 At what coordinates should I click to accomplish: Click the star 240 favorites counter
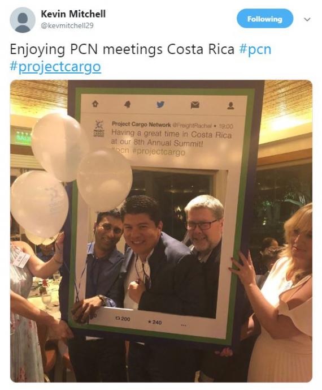click(155, 322)
